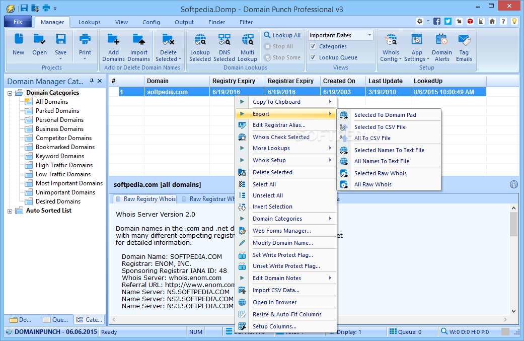524x341 pixels.
Task: Open the Finder ribbon tab
Action: coord(216,22)
